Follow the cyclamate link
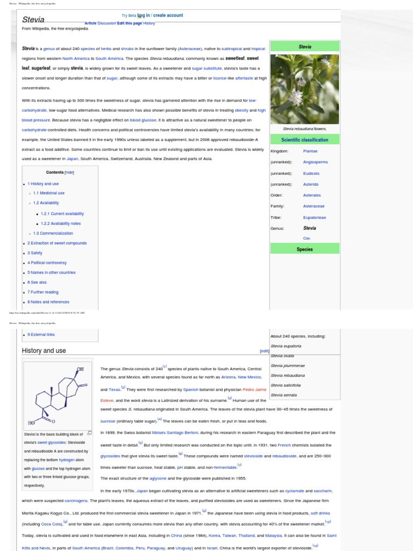The height and width of the screenshot is (551, 413). (294, 491)
